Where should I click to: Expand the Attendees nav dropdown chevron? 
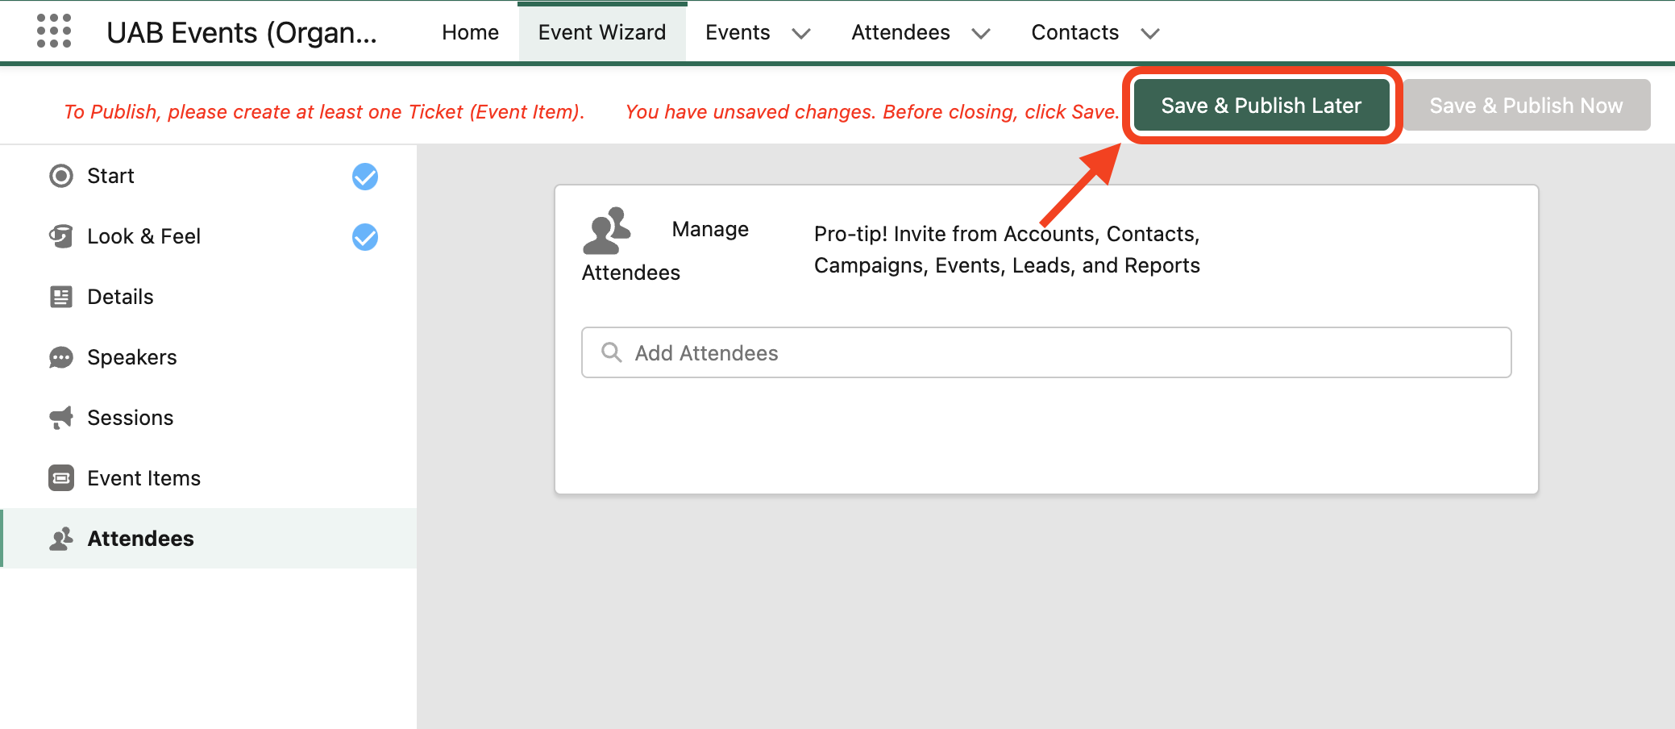(x=981, y=34)
